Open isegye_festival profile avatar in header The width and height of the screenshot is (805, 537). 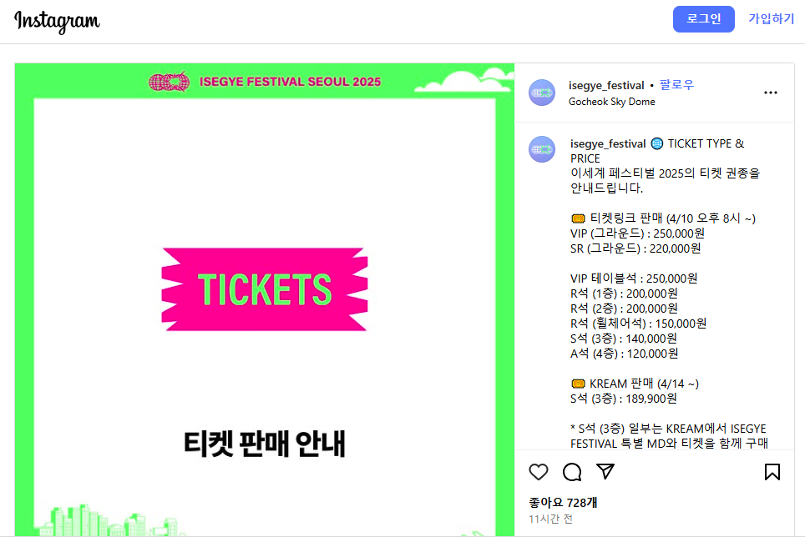tap(542, 93)
